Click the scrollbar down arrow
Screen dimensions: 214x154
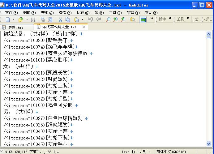[209, 143]
